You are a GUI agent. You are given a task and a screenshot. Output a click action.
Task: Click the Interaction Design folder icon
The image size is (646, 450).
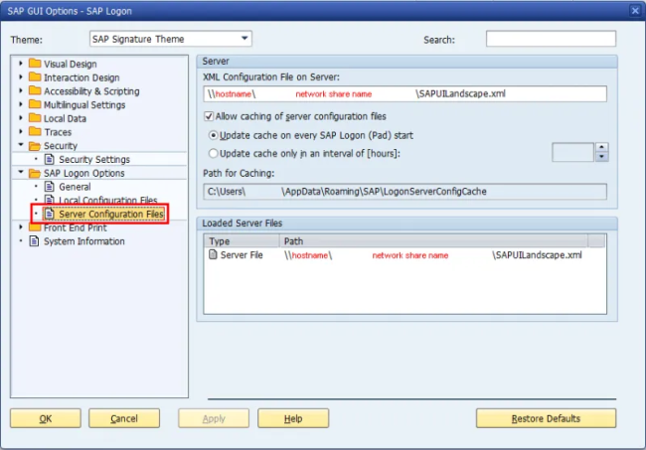(35, 77)
